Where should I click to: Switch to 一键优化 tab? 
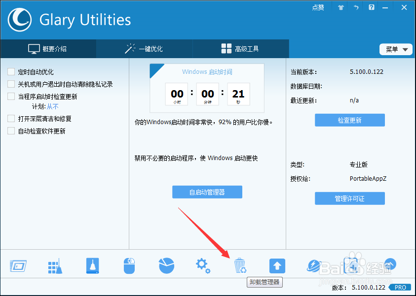[144, 49]
